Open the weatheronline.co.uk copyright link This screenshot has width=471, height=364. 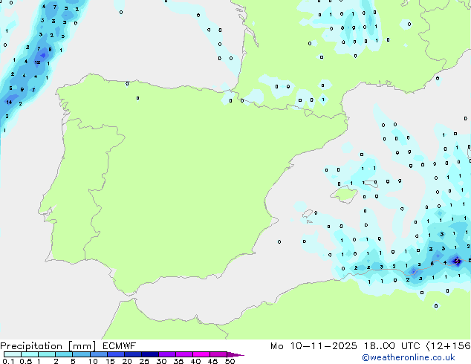point(408,357)
